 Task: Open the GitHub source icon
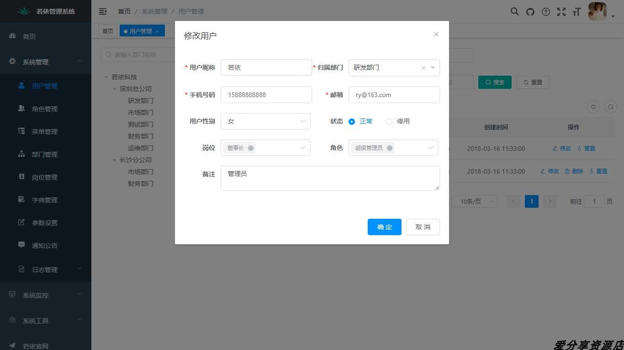(x=530, y=12)
